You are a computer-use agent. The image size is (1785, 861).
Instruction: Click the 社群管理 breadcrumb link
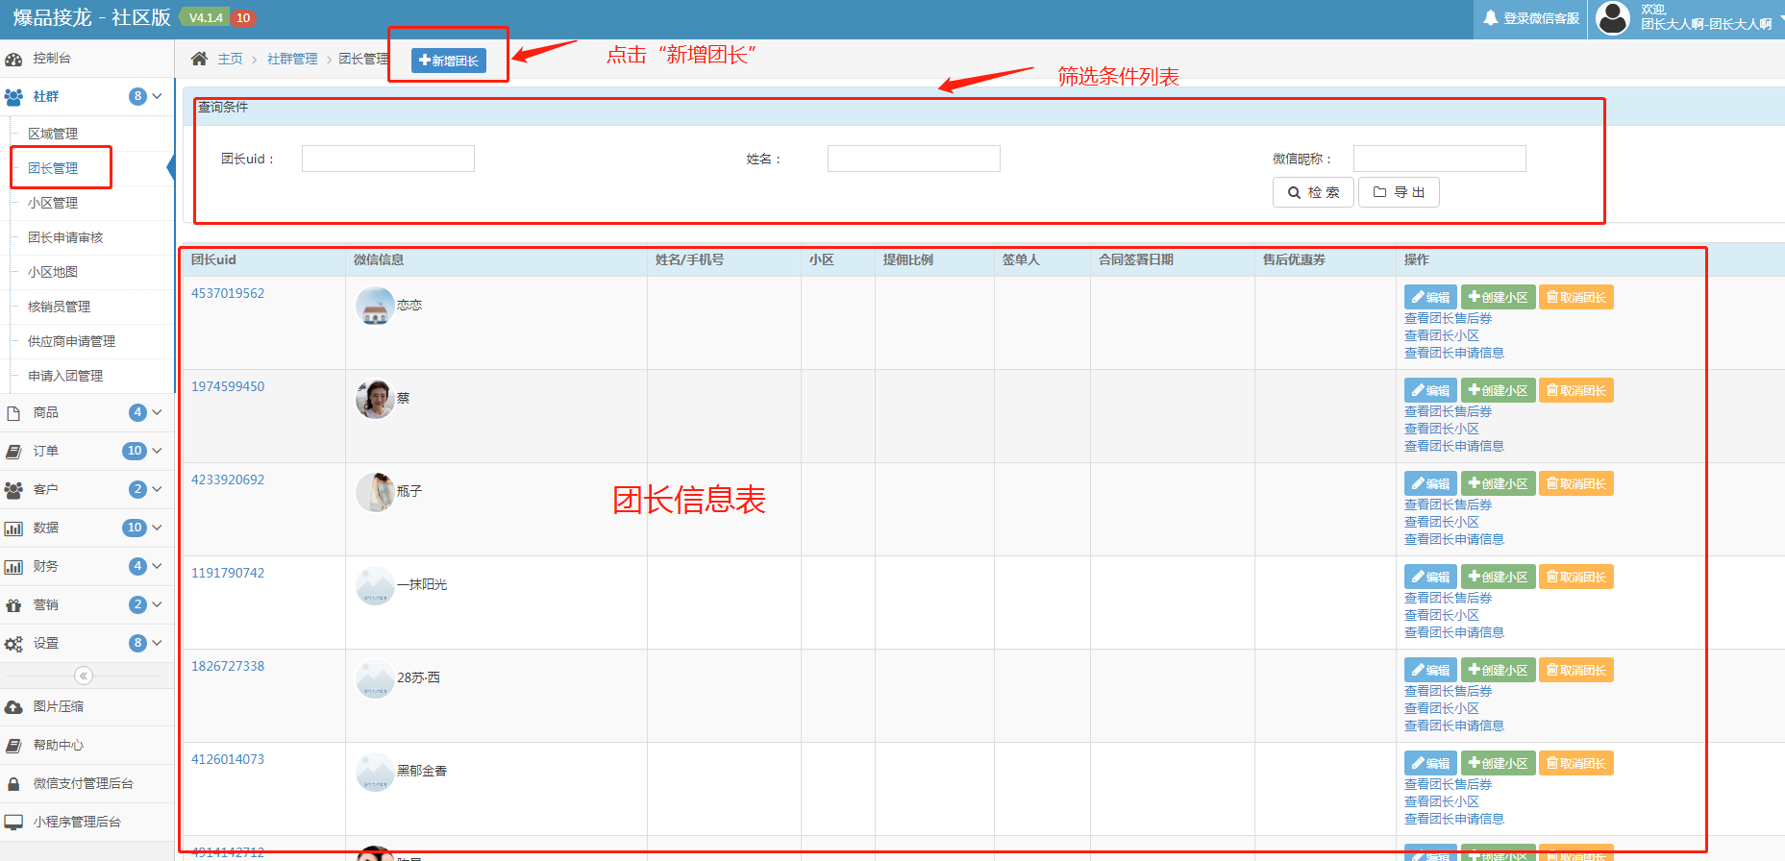[x=292, y=60]
